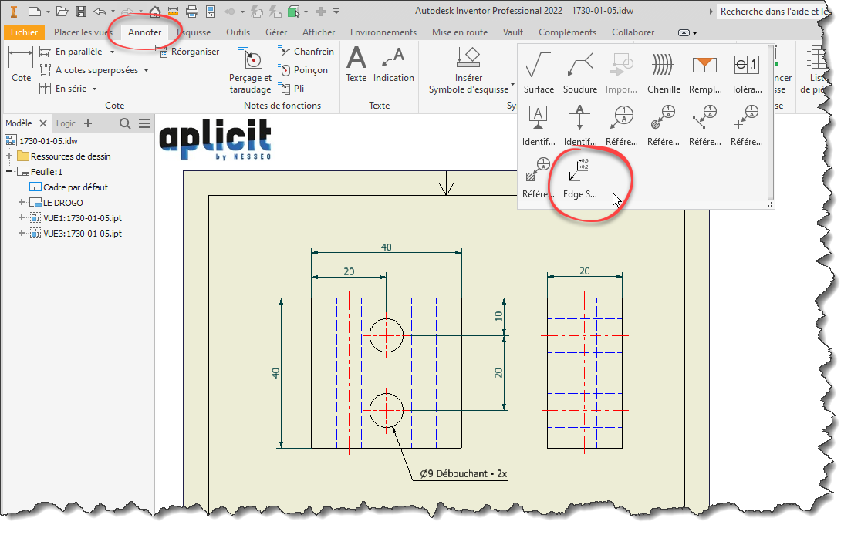The width and height of the screenshot is (851, 535).
Task: Select VUE1:1730-01-05.ipt in the browser tree
Action: pyautogui.click(x=82, y=218)
